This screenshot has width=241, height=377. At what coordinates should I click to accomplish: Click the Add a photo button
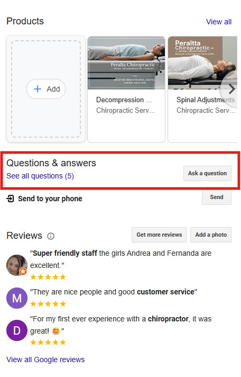(x=211, y=235)
